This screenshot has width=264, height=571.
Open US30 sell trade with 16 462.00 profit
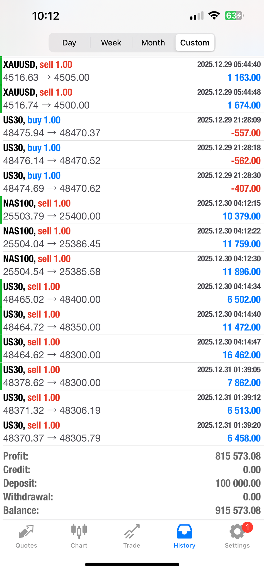(x=132, y=349)
